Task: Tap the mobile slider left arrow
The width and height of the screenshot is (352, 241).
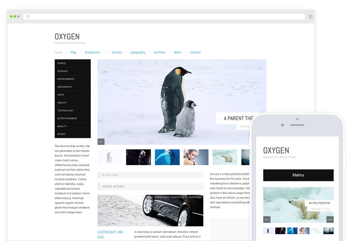Action: click(267, 219)
